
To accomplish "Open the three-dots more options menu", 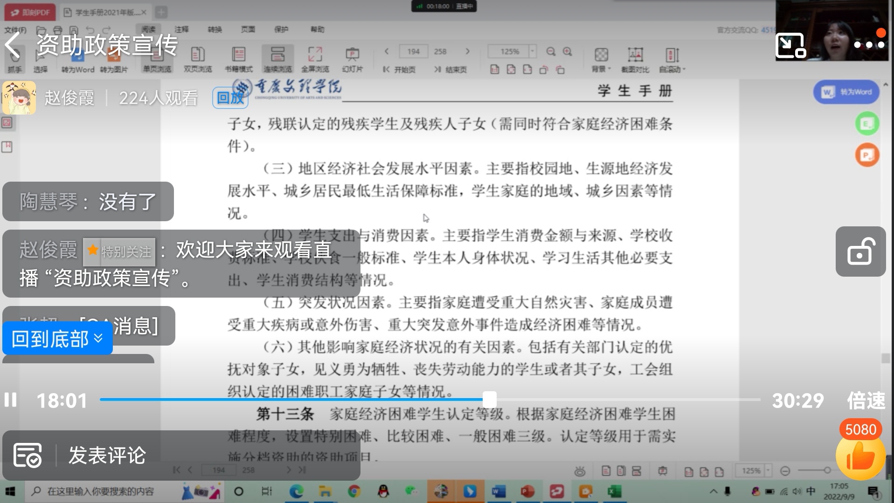I will click(869, 45).
